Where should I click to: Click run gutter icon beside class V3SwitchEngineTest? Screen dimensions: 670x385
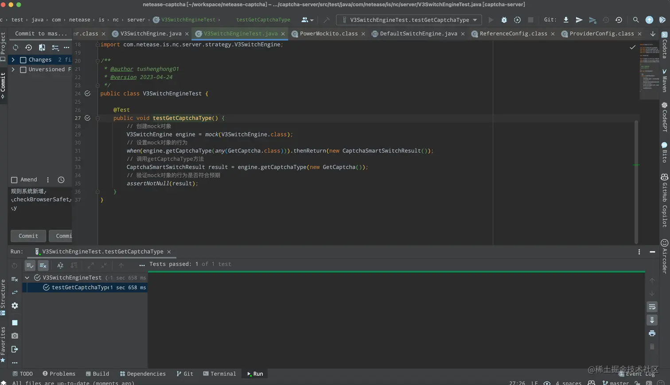click(87, 93)
